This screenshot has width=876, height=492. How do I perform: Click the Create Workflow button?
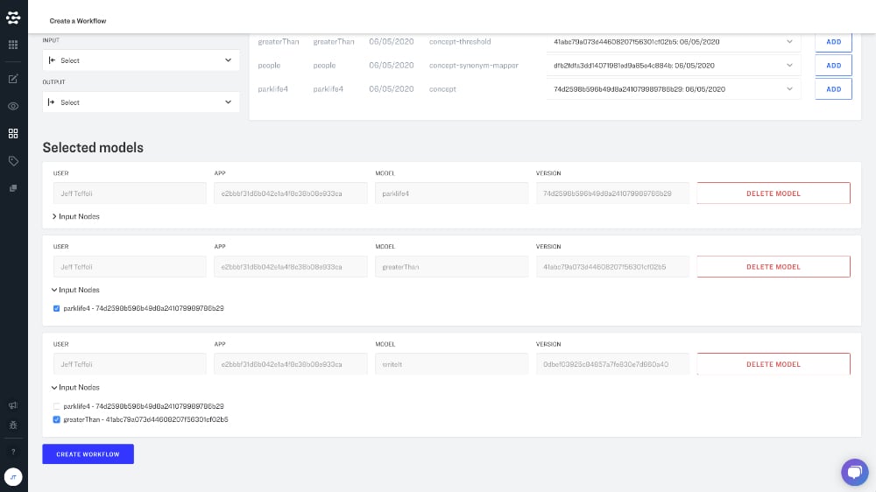pos(88,453)
